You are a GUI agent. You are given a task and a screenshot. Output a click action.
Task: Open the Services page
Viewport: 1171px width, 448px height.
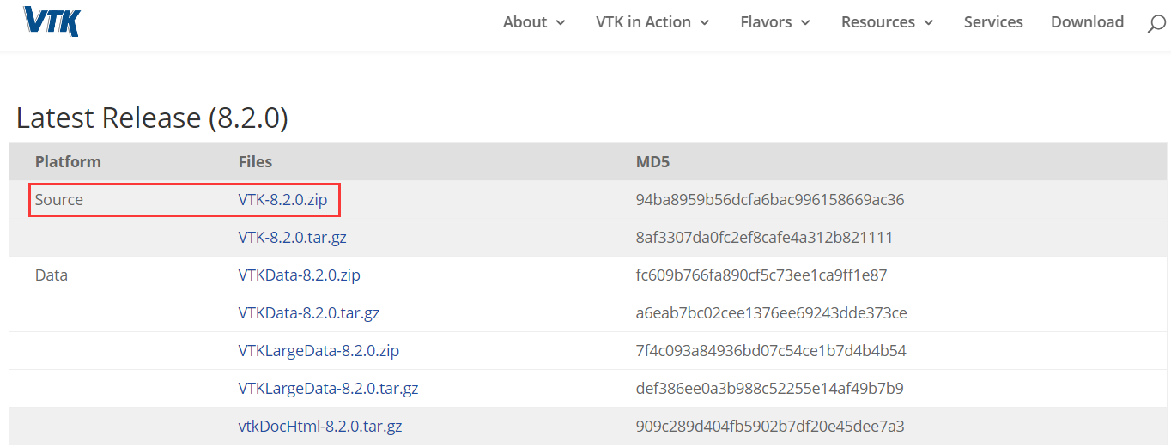993,22
